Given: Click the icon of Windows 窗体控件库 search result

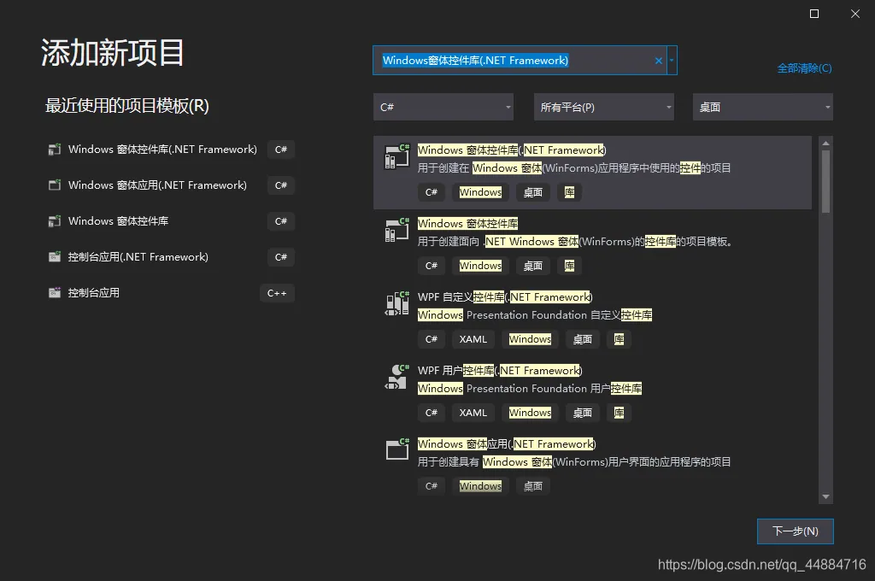Looking at the screenshot, I should tap(396, 230).
